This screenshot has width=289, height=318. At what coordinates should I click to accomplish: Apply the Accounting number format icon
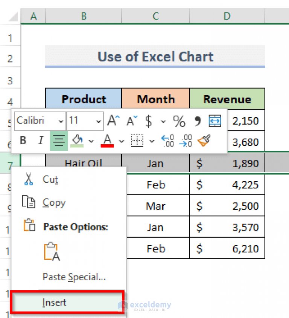coord(148,121)
